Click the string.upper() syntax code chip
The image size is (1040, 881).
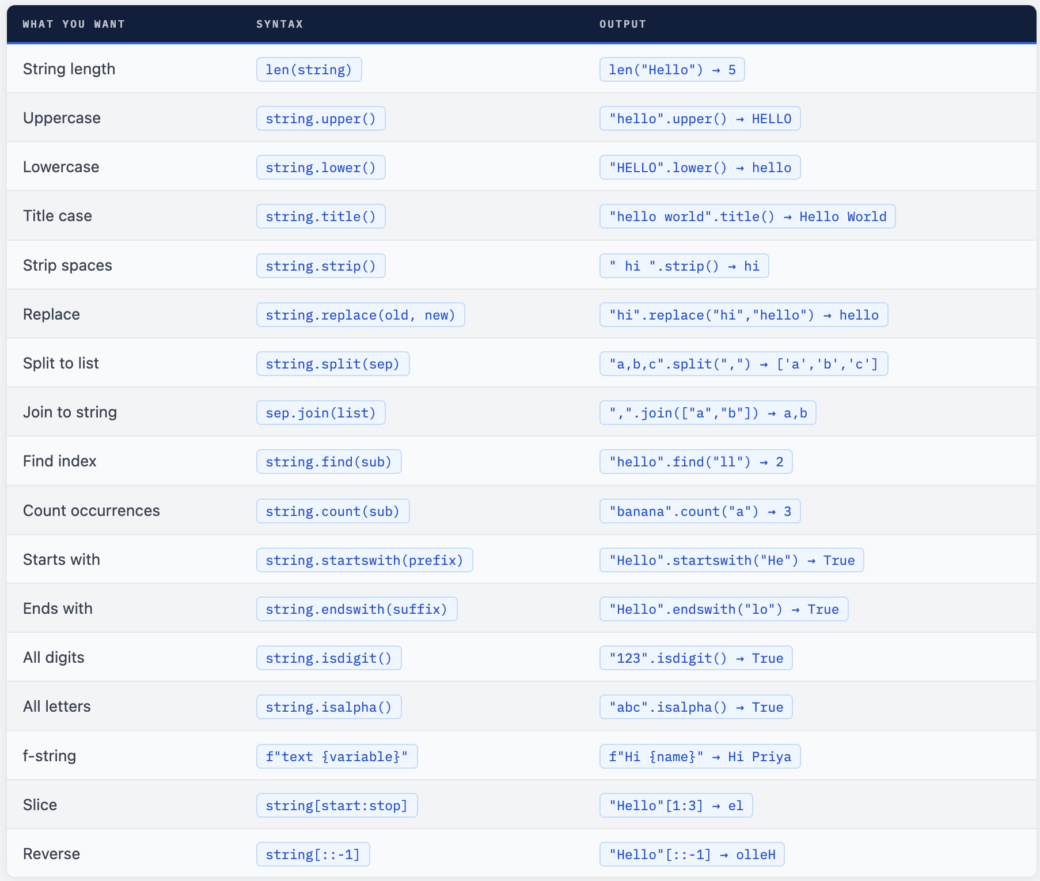(321, 119)
